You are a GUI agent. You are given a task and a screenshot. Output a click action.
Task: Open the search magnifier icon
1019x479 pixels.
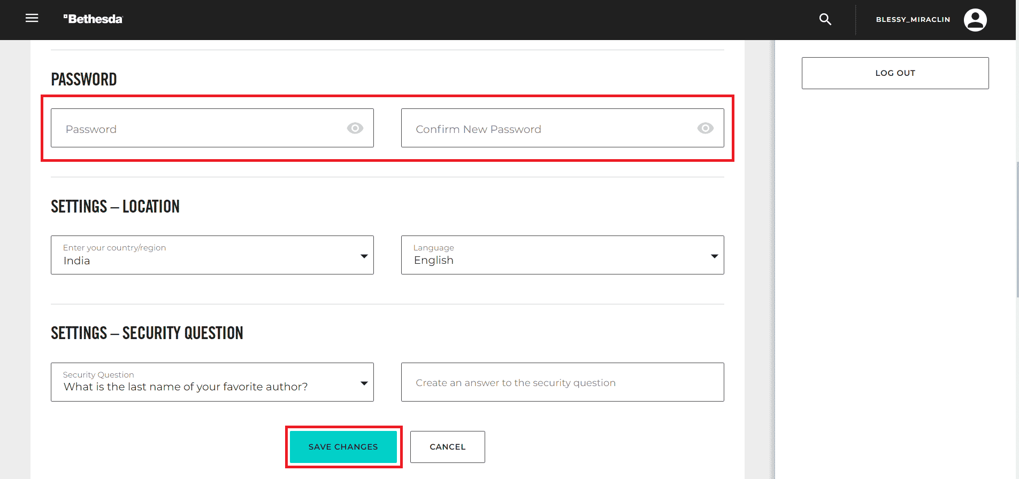tap(825, 19)
